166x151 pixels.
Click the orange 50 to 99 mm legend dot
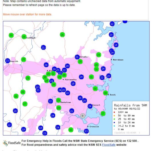point(114,115)
